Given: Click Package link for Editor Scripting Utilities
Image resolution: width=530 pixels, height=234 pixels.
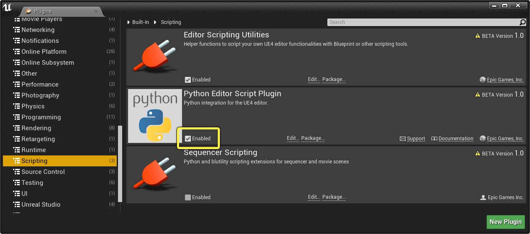Looking at the screenshot, I should pyautogui.click(x=334, y=79).
